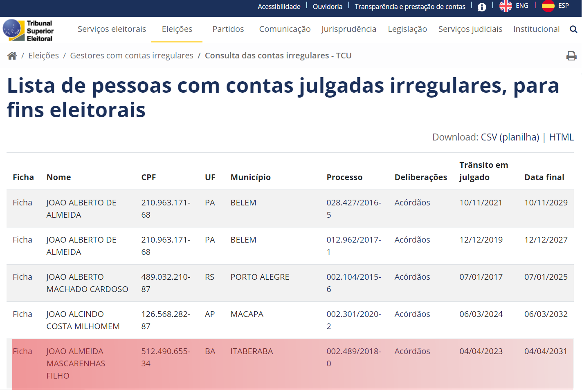The height and width of the screenshot is (390, 582).
Task: Select ESP language link
Action: [x=564, y=6]
